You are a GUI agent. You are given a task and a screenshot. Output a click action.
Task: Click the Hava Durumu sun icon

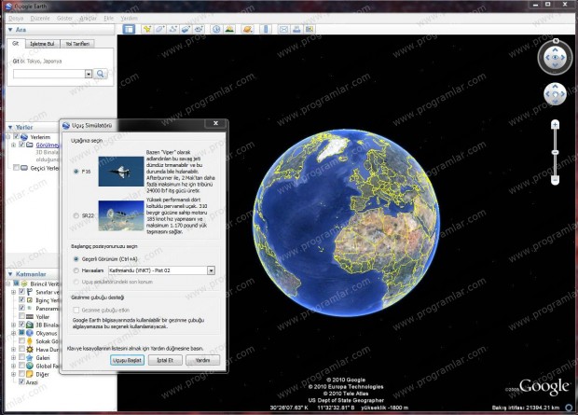tap(30, 350)
